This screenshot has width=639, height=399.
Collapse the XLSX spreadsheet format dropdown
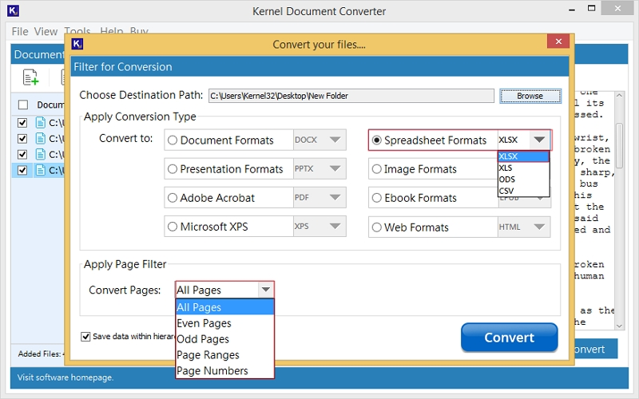point(540,140)
